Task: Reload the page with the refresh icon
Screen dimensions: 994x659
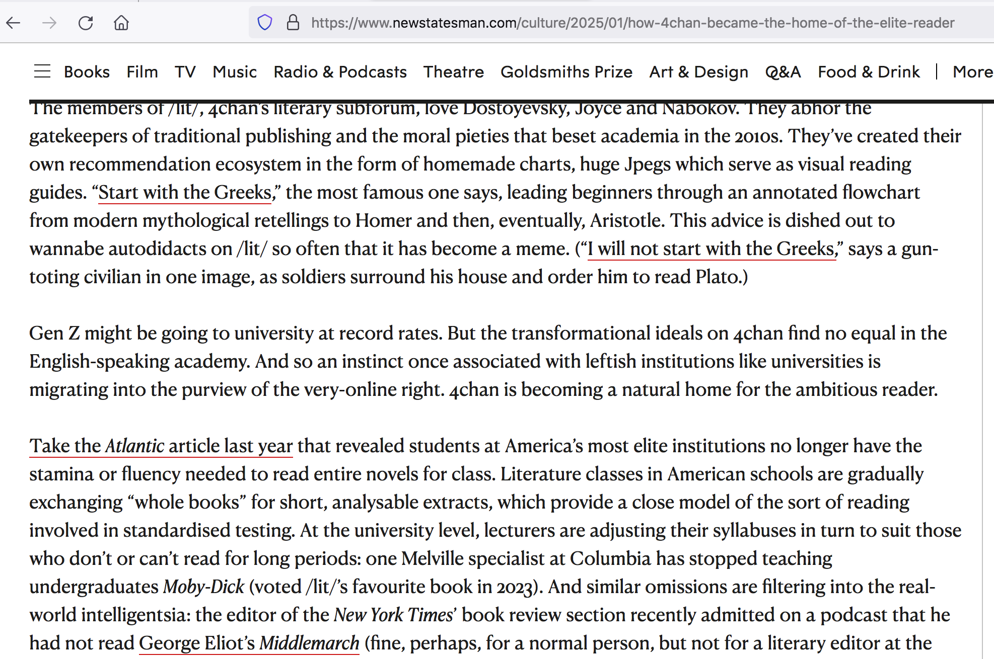Action: tap(86, 23)
